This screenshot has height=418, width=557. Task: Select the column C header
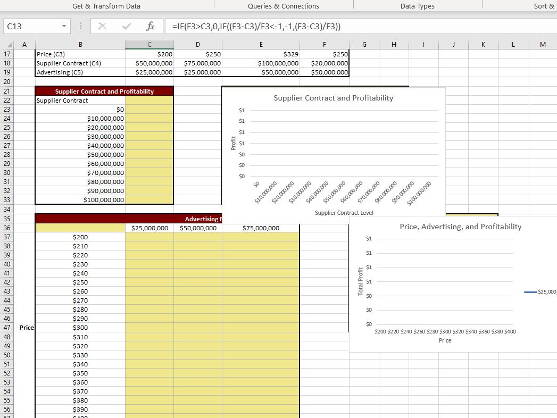pos(149,44)
